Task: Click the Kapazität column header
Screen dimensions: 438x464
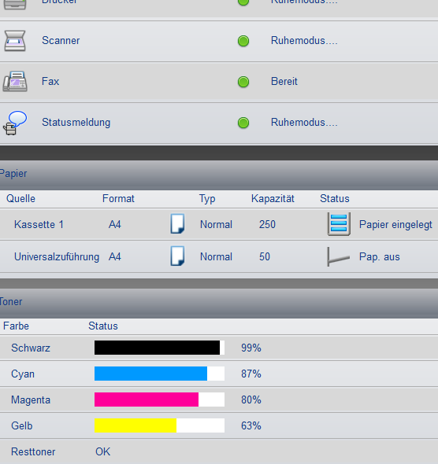Action: [273, 198]
